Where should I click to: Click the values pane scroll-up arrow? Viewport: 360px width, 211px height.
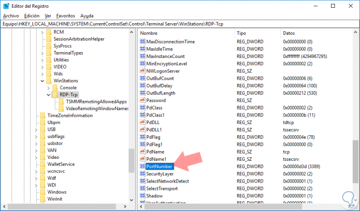[356, 32]
